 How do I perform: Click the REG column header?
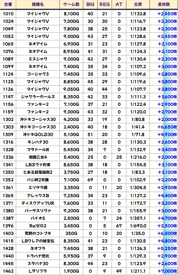[105, 5]
